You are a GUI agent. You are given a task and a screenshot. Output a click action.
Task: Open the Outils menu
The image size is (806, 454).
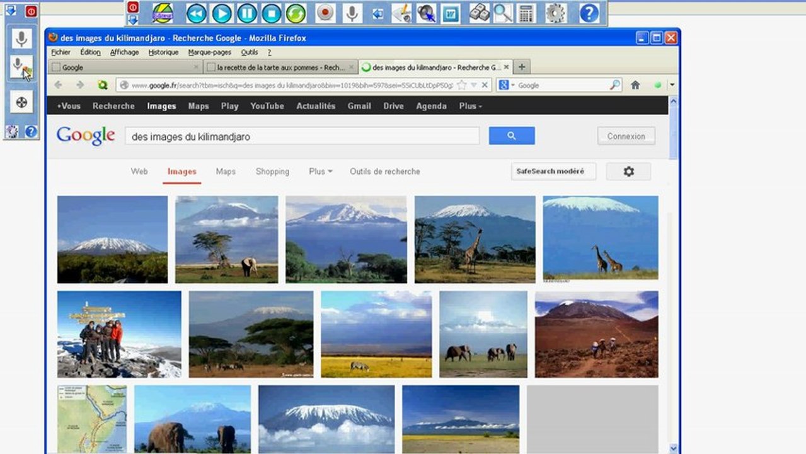click(250, 52)
